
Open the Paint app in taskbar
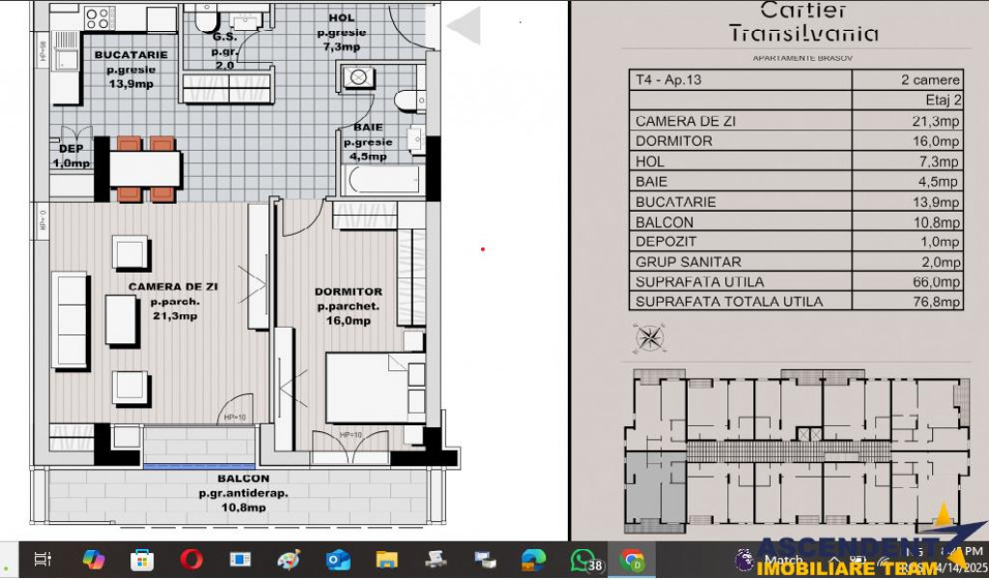click(289, 560)
